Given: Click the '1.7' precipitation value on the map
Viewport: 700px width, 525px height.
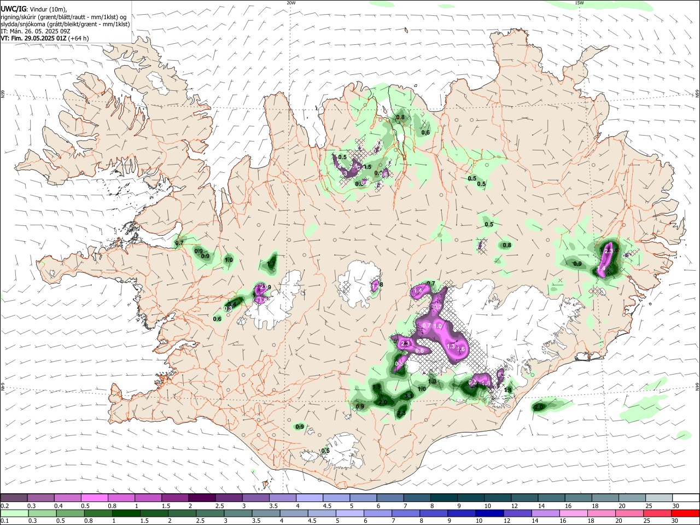Looking at the screenshot, I should [x=271, y=264].
